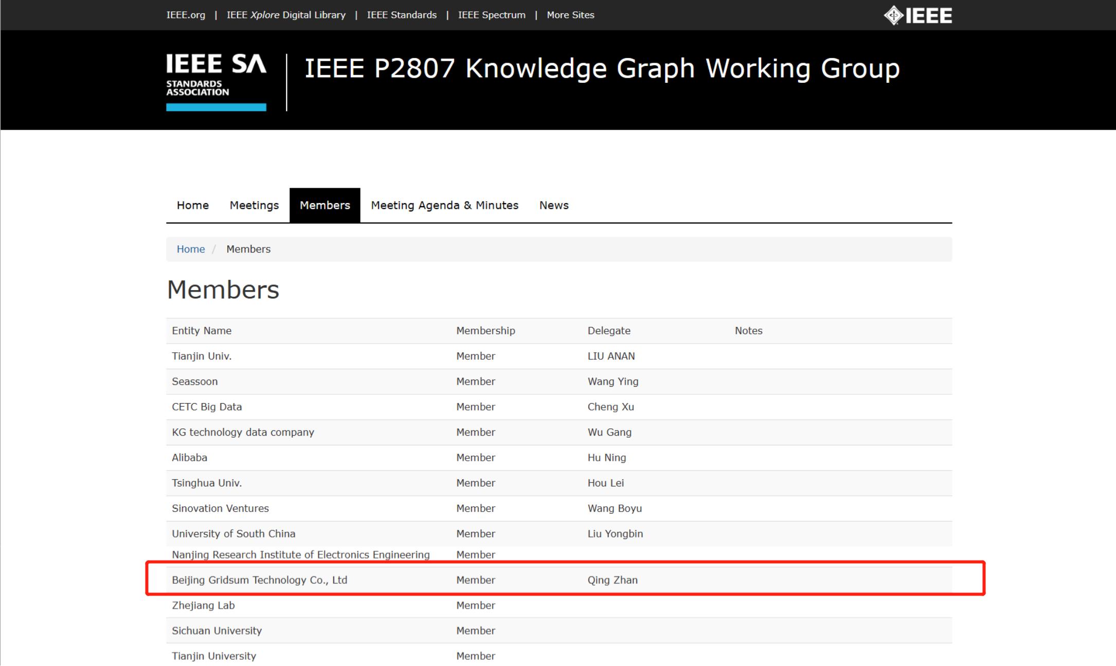Click the Home breadcrumb link

pos(191,249)
